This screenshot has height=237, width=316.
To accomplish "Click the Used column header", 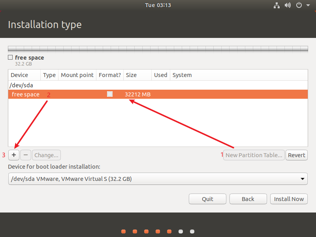I will [x=161, y=75].
